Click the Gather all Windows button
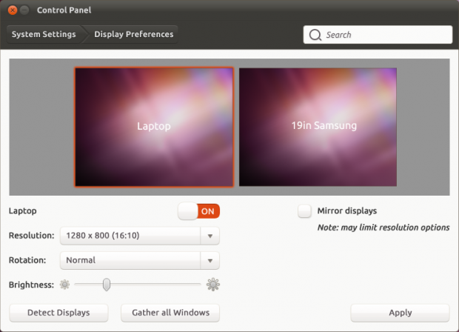 coord(170,313)
